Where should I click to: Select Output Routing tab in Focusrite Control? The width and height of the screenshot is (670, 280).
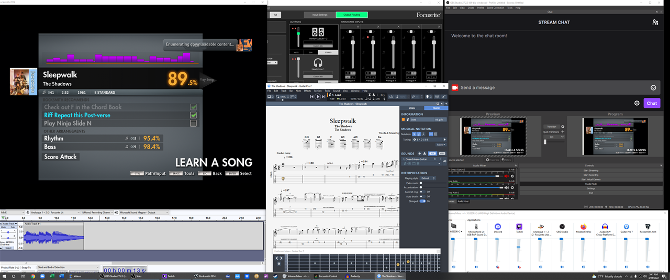(x=352, y=15)
